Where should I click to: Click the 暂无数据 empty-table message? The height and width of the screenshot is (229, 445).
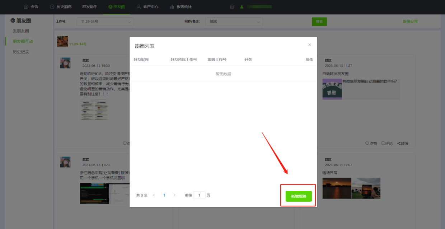[x=223, y=74]
